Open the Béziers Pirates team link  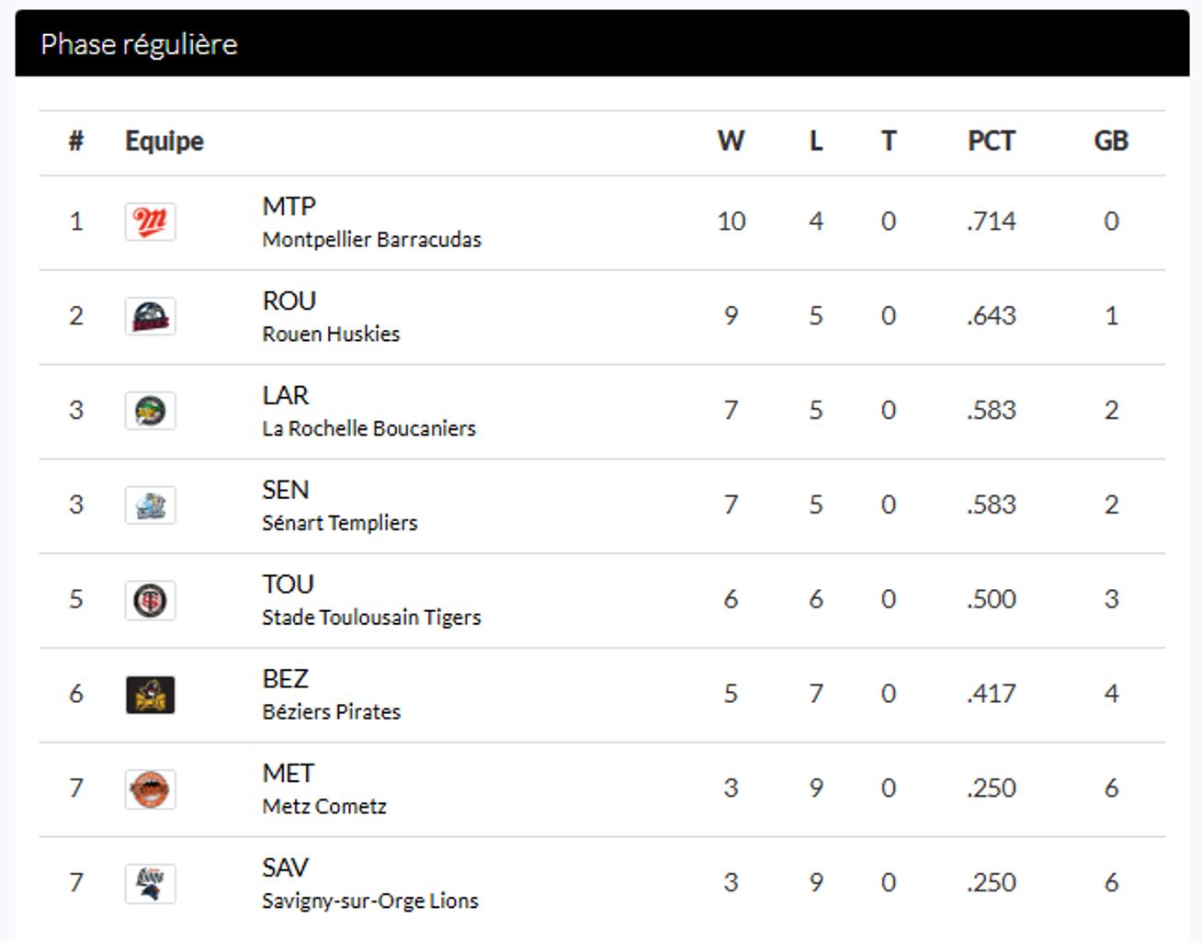[331, 712]
